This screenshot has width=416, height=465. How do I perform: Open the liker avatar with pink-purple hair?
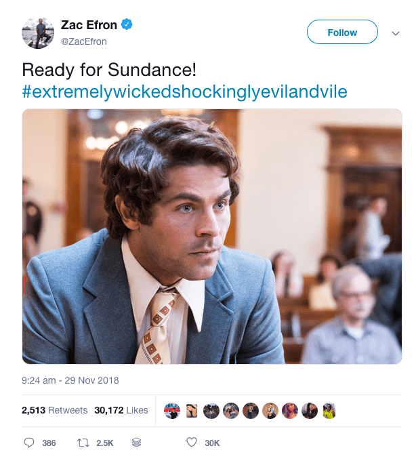pos(290,411)
